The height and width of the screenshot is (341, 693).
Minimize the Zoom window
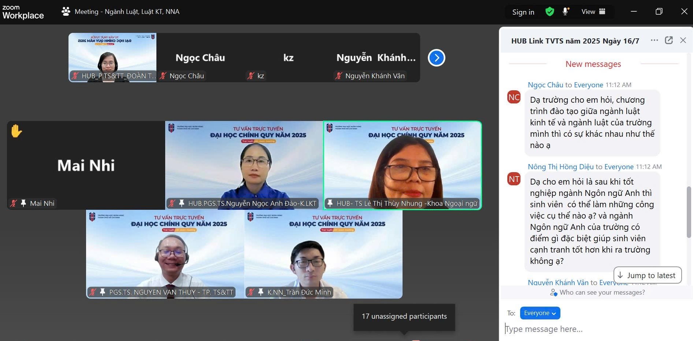pyautogui.click(x=634, y=12)
